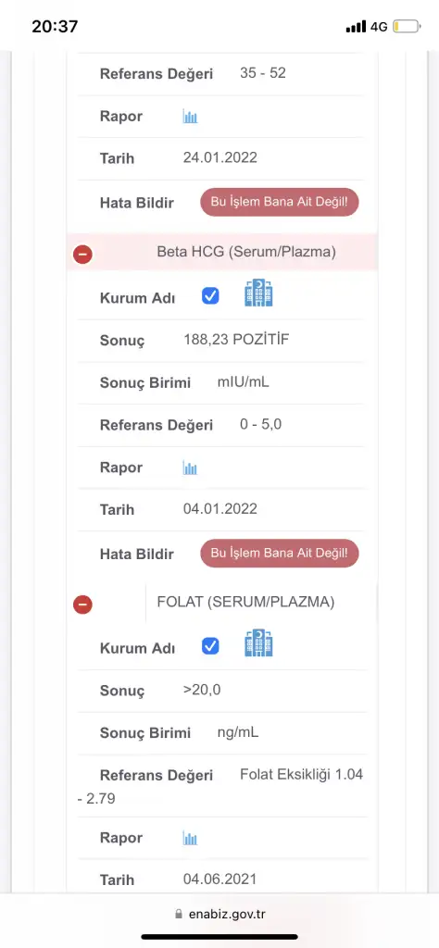Tap the hospital building icon under FOLAT
The width and height of the screenshot is (439, 948).
(258, 643)
